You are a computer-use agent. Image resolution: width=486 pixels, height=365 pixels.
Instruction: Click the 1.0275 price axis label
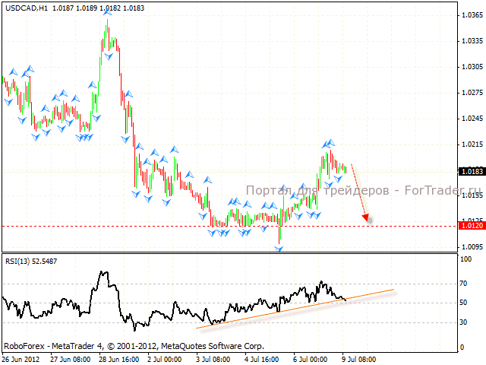pos(471,93)
